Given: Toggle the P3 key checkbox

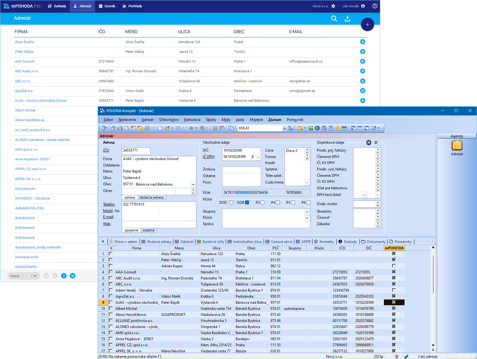Looking at the screenshot, I should [x=262, y=203].
